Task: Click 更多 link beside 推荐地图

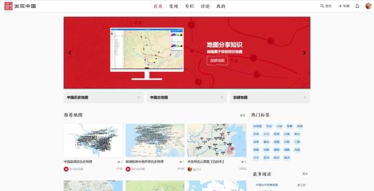Action: click(243, 115)
